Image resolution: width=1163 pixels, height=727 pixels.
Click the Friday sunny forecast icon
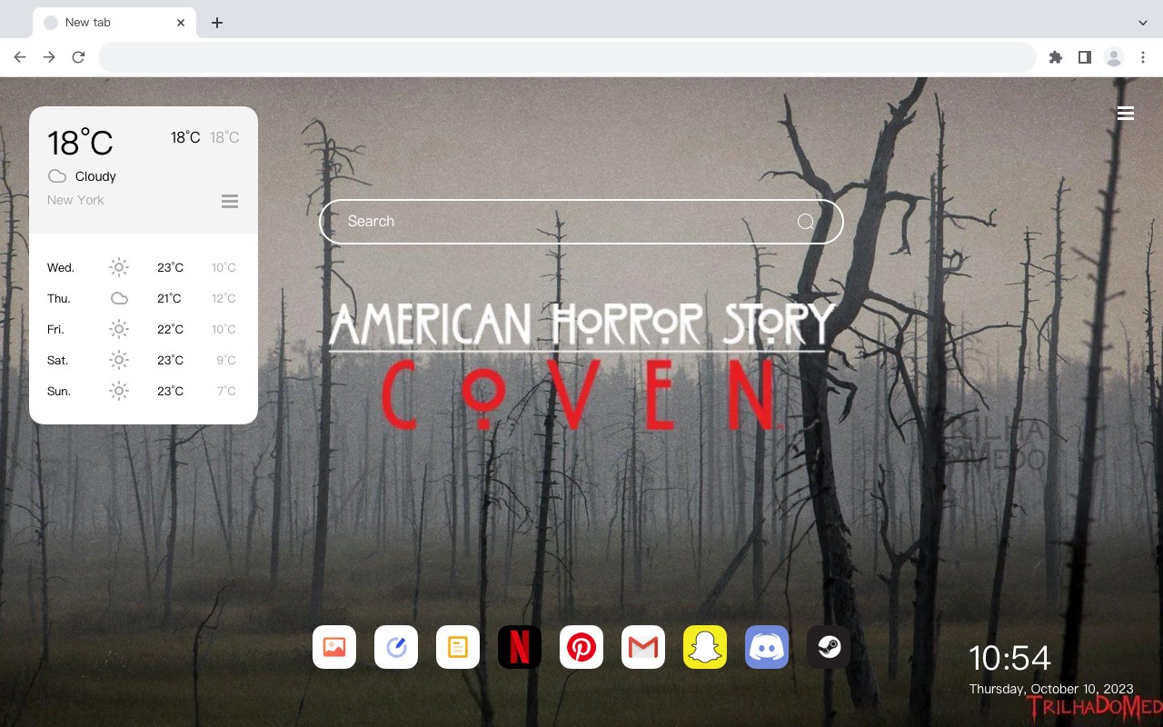pos(119,329)
